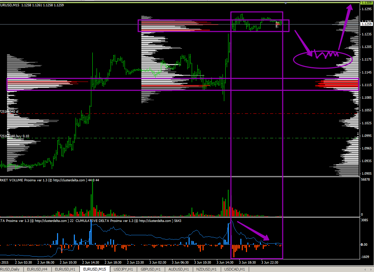Click the 1.1205 price axis value
374x272 pixels.
(367, 47)
